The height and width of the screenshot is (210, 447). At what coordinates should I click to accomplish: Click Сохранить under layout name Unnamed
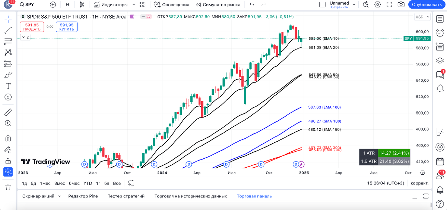coord(339,7)
